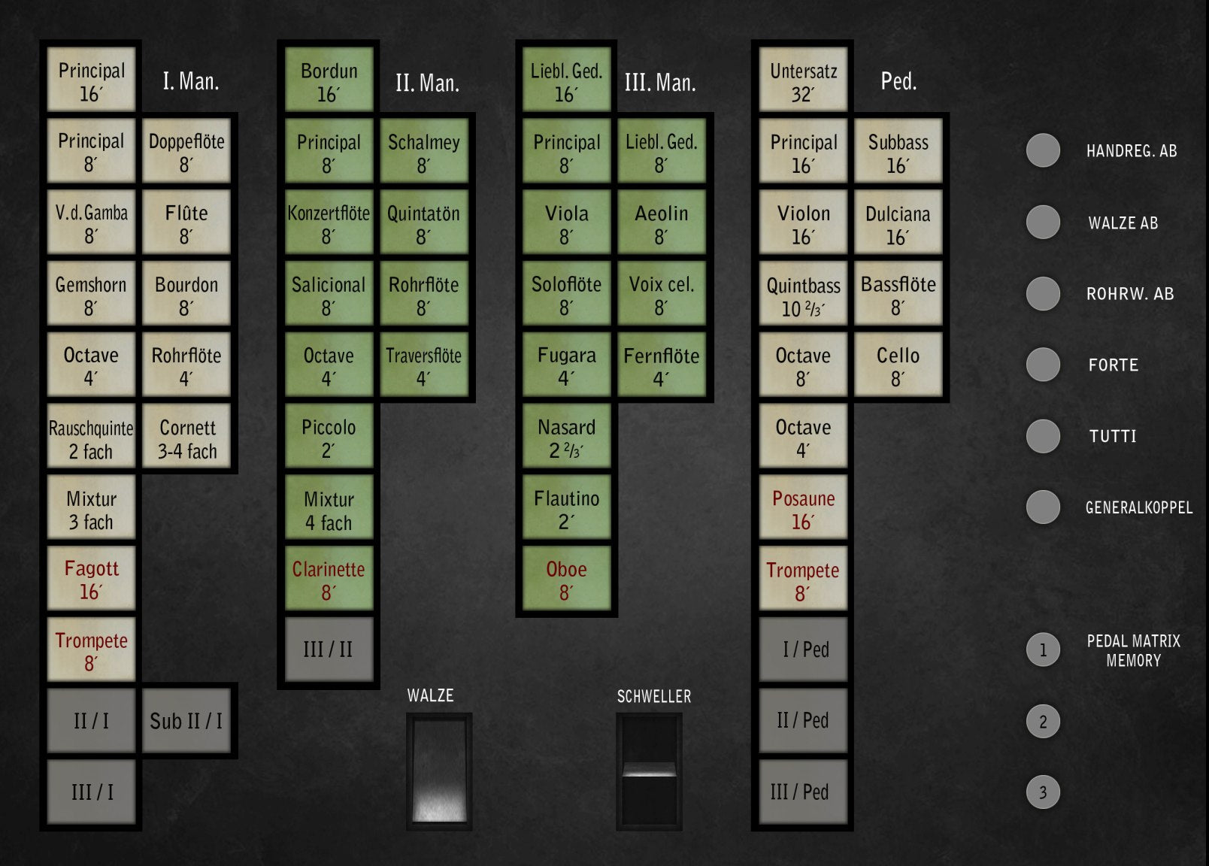This screenshot has width=1209, height=866.
Task: Enable the TUTTI piston button
Action: (1043, 436)
